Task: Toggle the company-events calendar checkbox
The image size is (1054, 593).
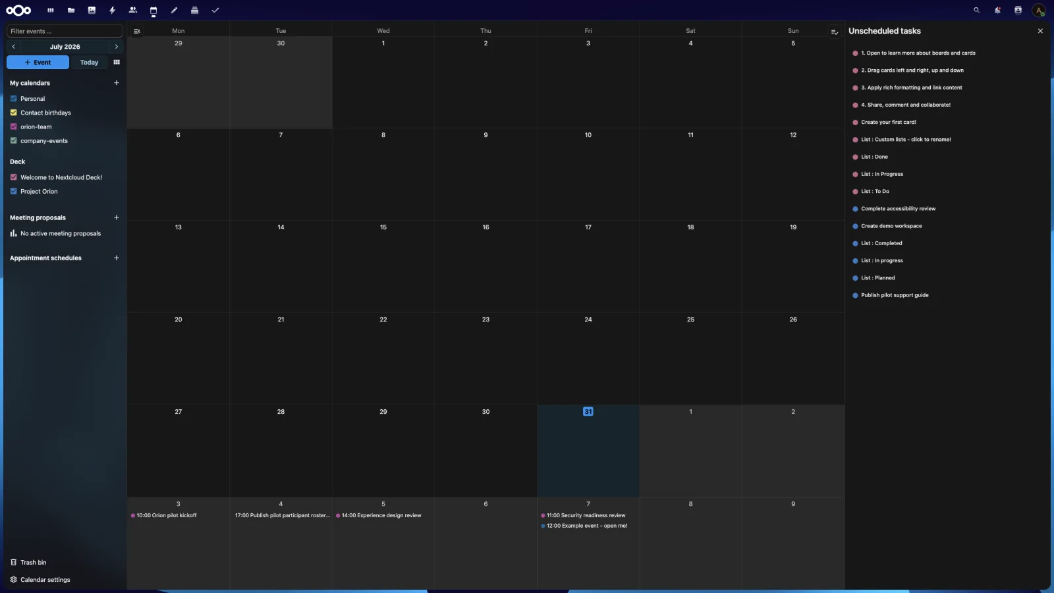Action: (x=13, y=141)
